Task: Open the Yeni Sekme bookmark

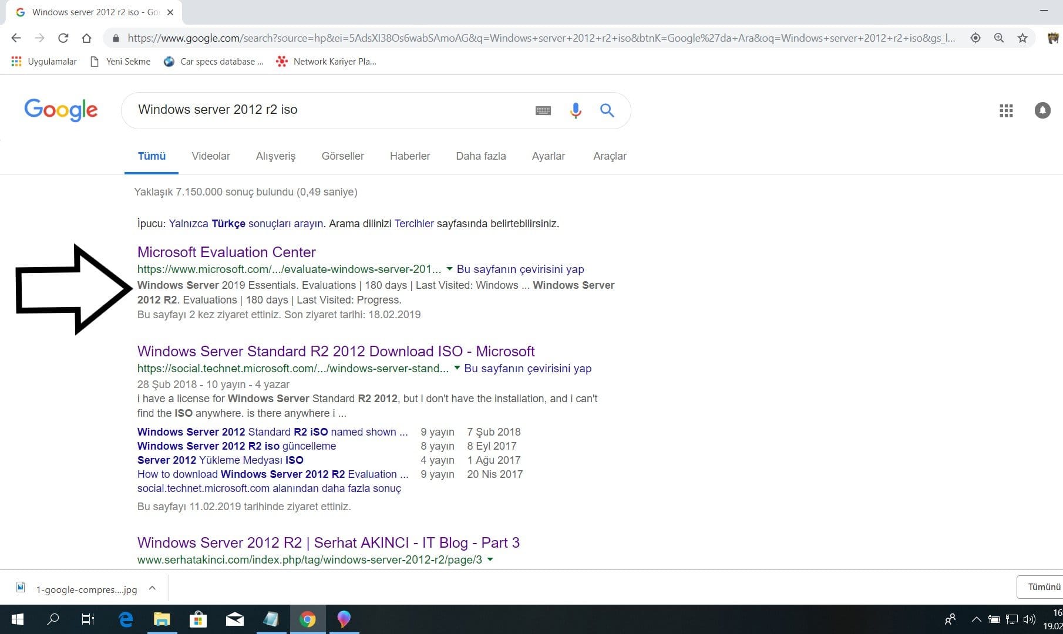Action: click(120, 61)
